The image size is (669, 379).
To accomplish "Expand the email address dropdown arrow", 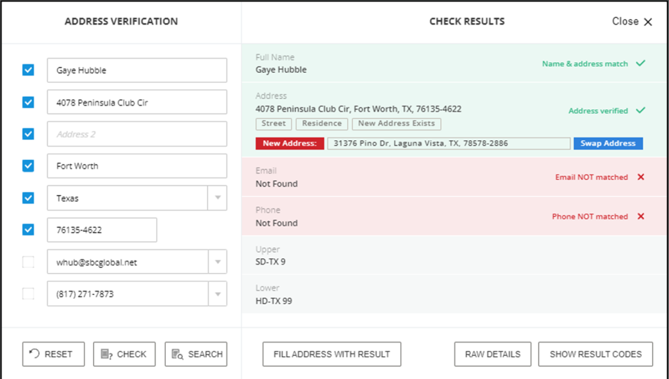I will coord(217,263).
